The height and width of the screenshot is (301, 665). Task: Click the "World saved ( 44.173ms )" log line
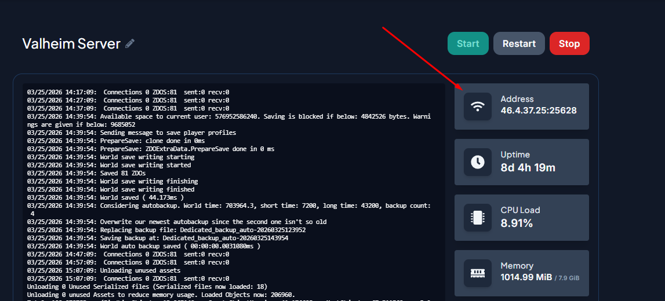141,197
